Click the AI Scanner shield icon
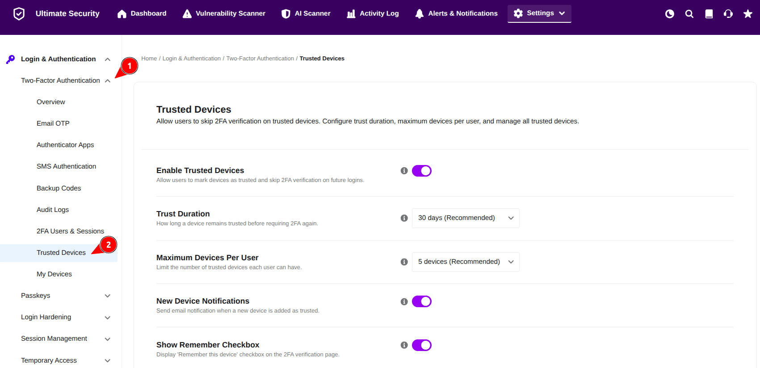Screen dimensions: 760x368 (286, 14)
